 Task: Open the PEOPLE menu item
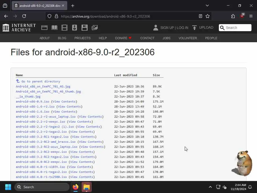pyautogui.click(x=211, y=38)
